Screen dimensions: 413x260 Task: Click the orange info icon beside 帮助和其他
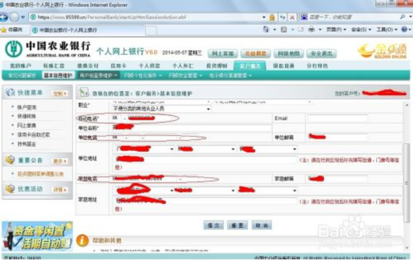click(82, 241)
